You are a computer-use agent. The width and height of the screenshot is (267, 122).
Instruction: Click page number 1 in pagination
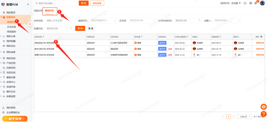click(x=228, y=117)
